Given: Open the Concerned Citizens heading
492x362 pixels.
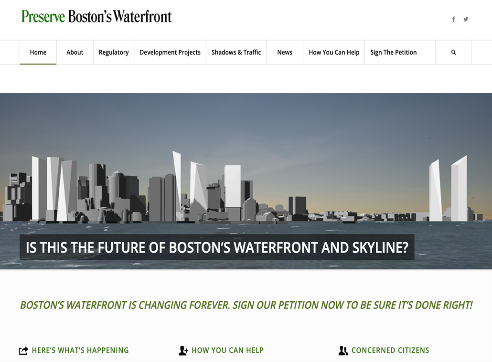Looking at the screenshot, I should [390, 351].
